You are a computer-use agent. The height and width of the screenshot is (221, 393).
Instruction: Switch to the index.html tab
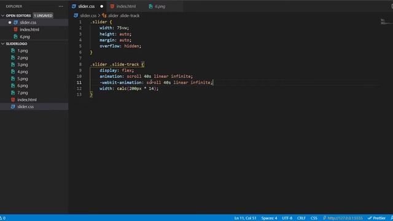tap(126, 6)
